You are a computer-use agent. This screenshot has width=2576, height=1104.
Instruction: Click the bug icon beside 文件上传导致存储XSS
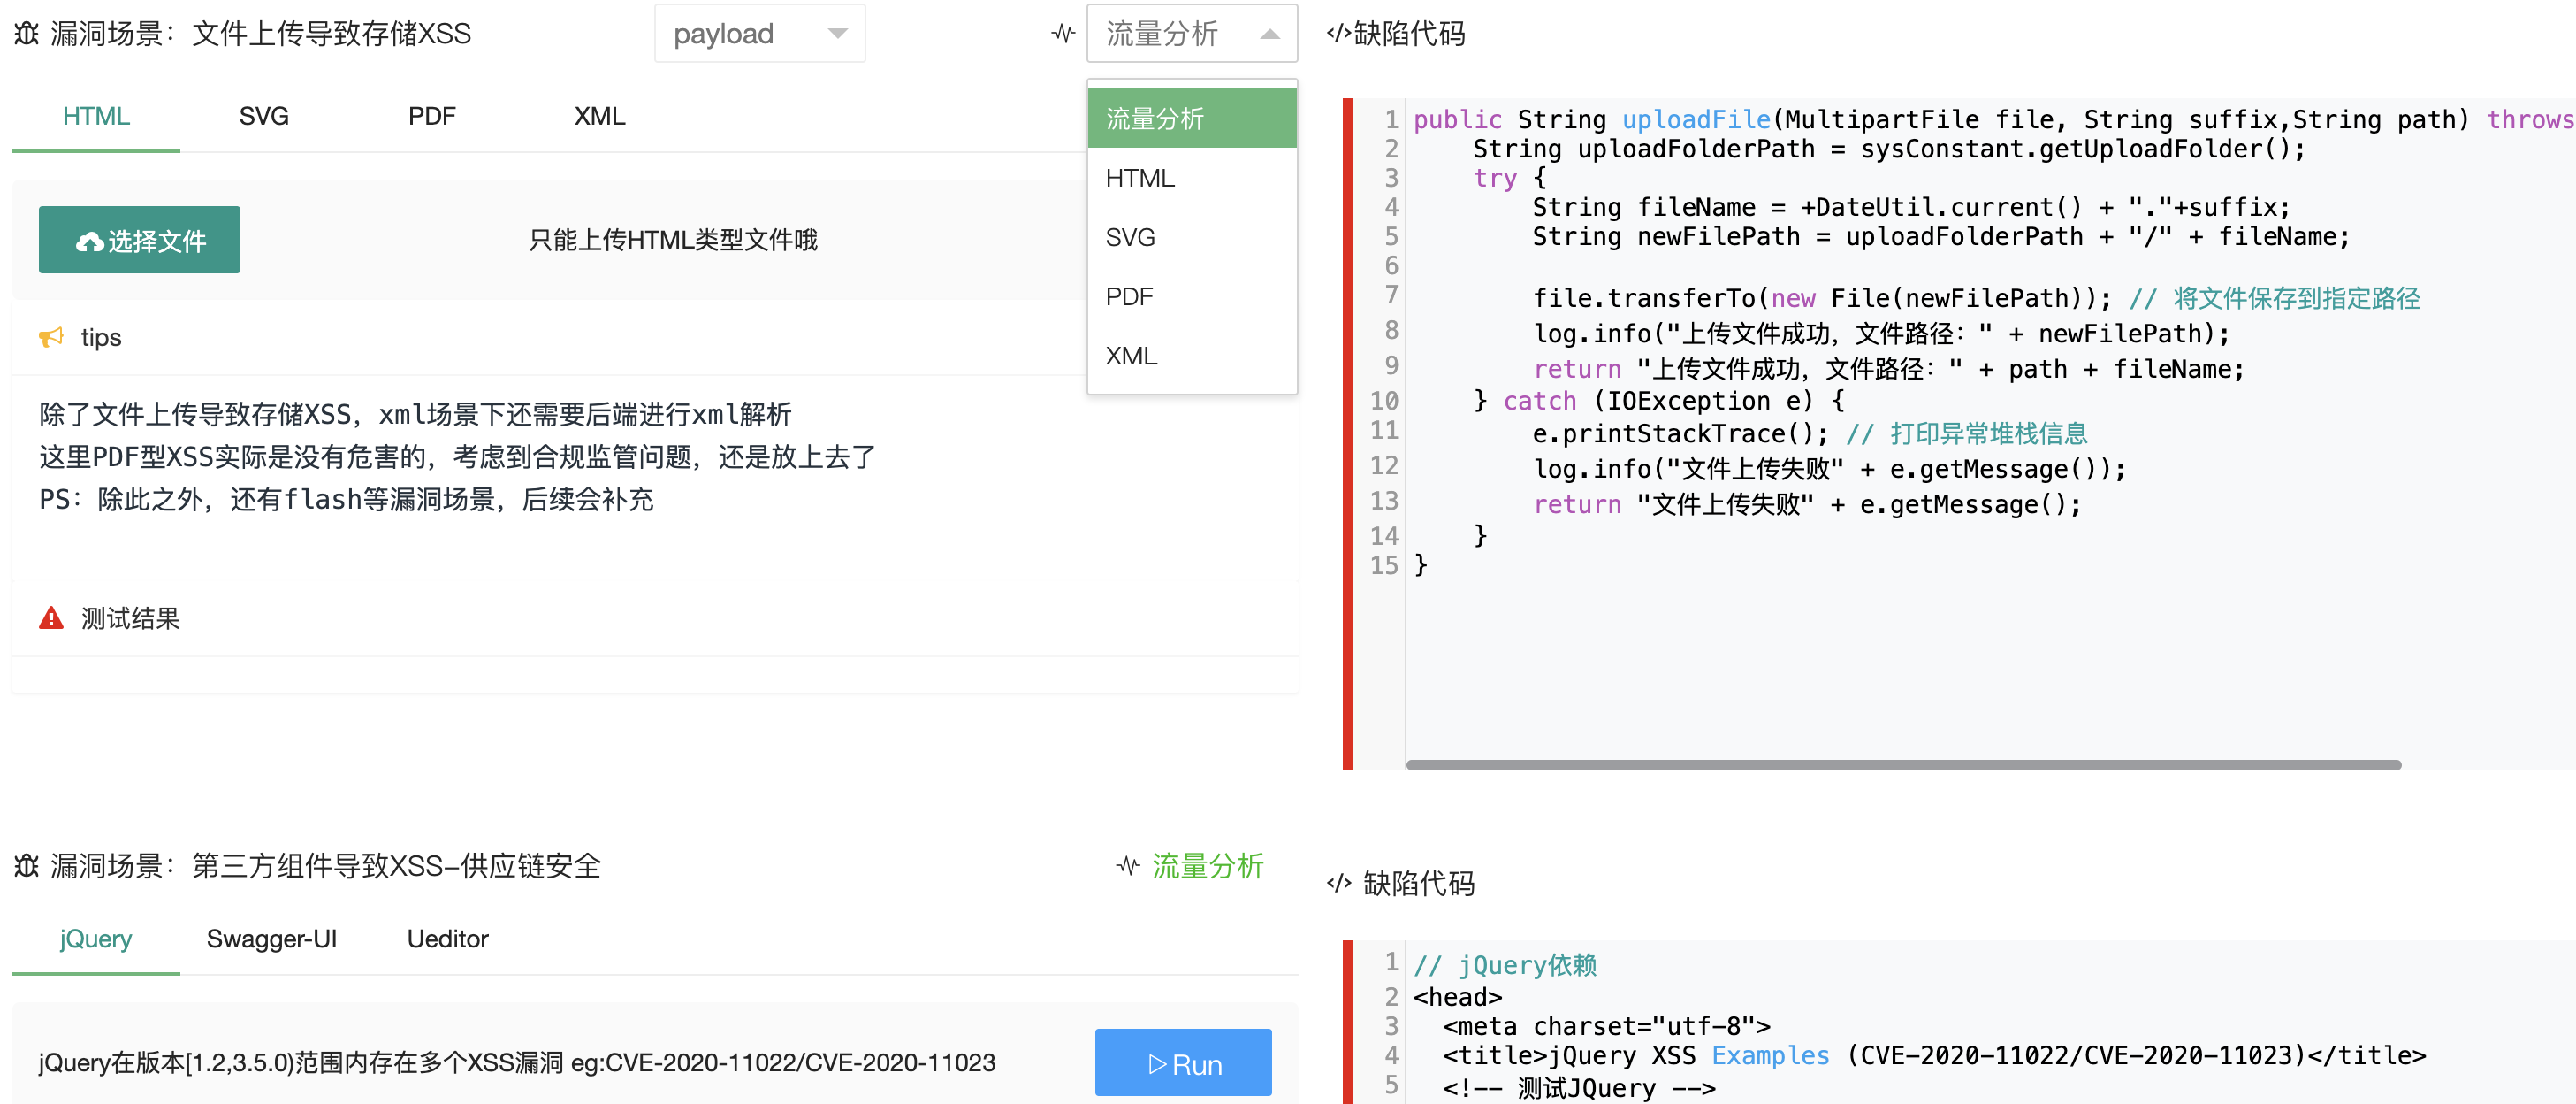pos(26,34)
